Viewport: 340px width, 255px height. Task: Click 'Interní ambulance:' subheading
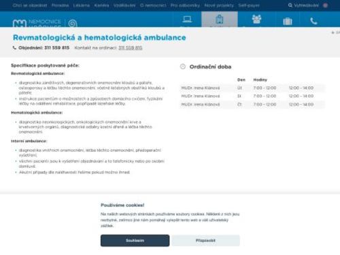[x=29, y=141]
